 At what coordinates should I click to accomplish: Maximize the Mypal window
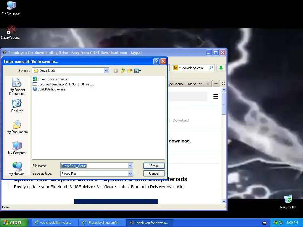(x=216, y=53)
